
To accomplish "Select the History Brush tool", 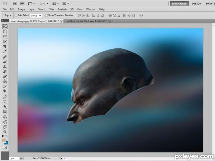I will pyautogui.click(x=5, y=71).
